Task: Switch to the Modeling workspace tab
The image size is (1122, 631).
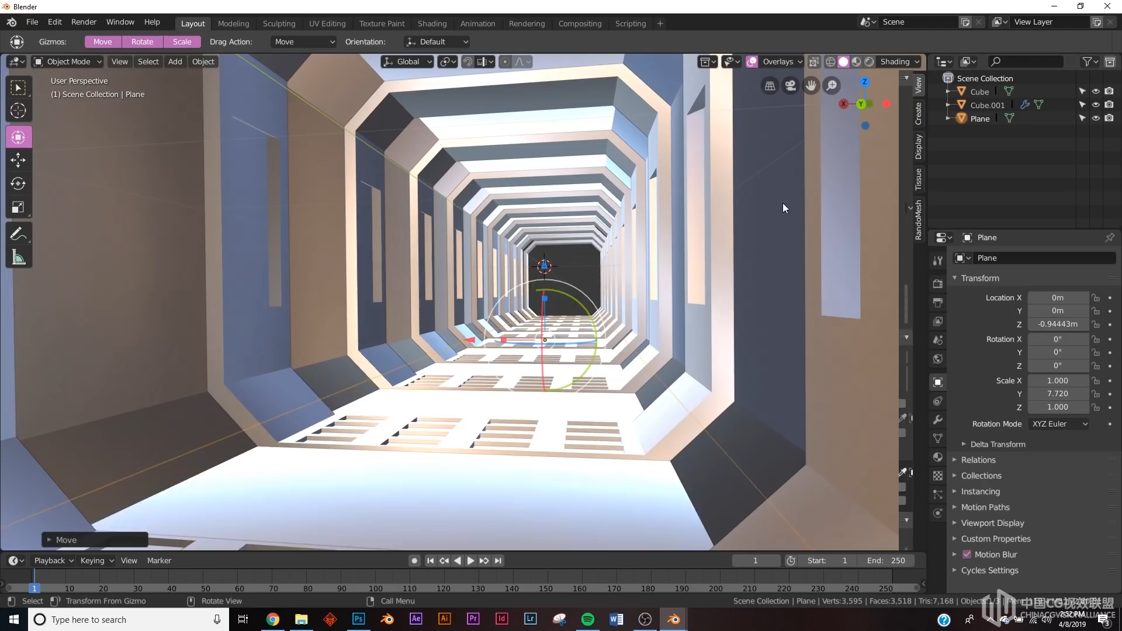Action: click(233, 23)
